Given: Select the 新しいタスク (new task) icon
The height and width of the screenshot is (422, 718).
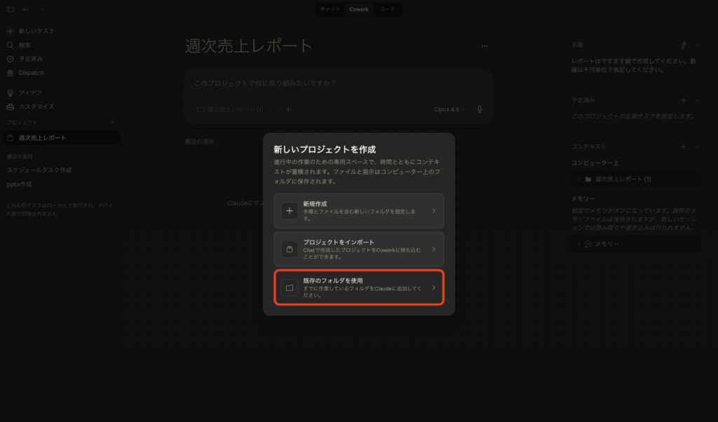Looking at the screenshot, I should point(9,31).
